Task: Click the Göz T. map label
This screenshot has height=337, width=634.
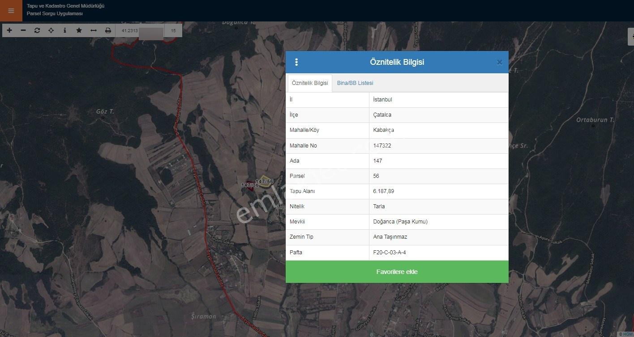Action: [105, 111]
